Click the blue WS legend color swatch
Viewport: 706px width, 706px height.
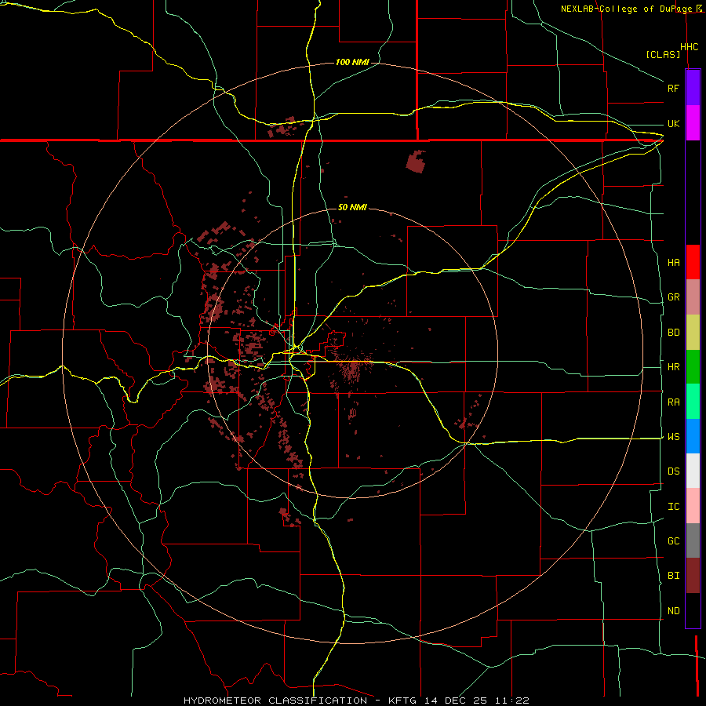tap(693, 436)
